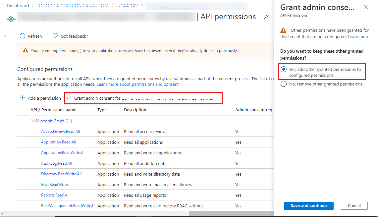Refresh the API permissions list
The height and width of the screenshot is (217, 378).
[30, 36]
